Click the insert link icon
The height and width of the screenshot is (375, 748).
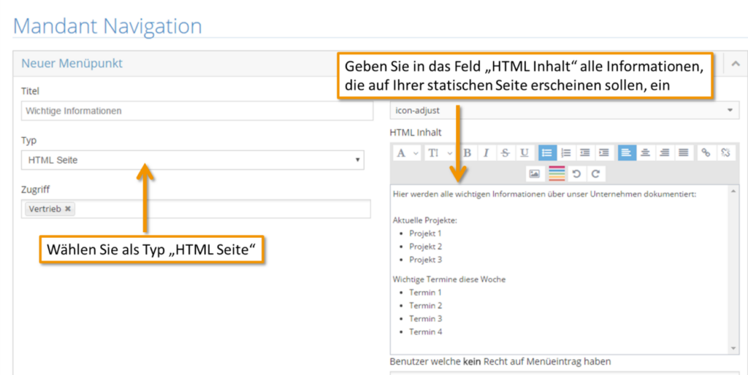click(x=706, y=153)
